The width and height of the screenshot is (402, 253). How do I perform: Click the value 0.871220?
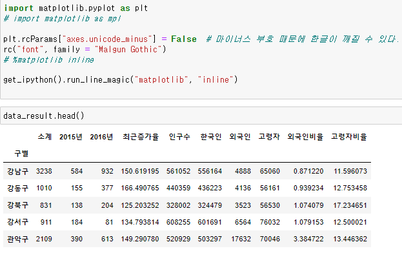(308, 171)
